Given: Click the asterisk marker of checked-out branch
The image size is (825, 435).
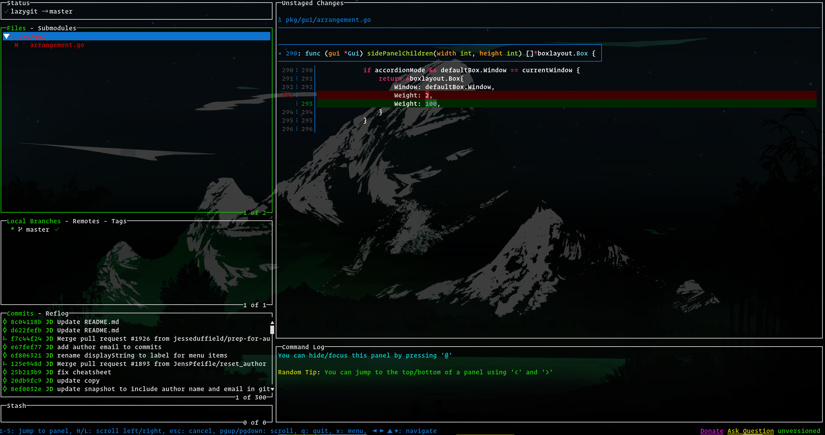Looking at the screenshot, I should click(x=13, y=229).
